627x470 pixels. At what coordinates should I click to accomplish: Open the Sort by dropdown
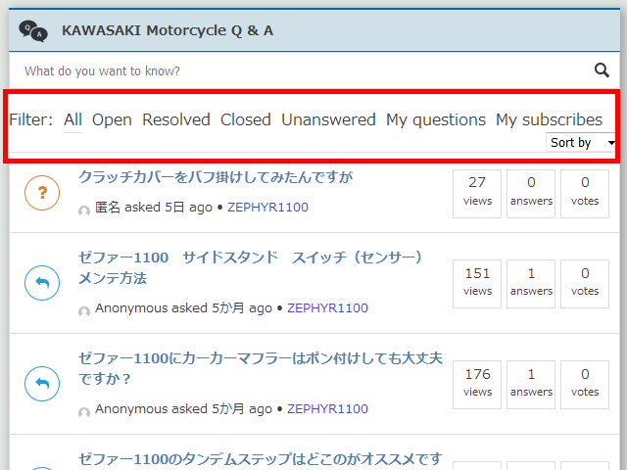(581, 142)
